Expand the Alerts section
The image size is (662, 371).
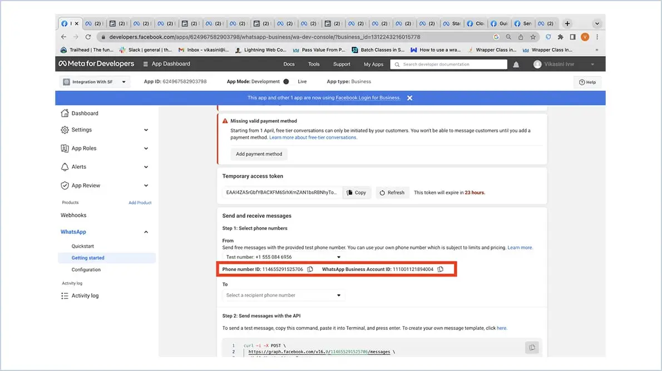click(146, 167)
